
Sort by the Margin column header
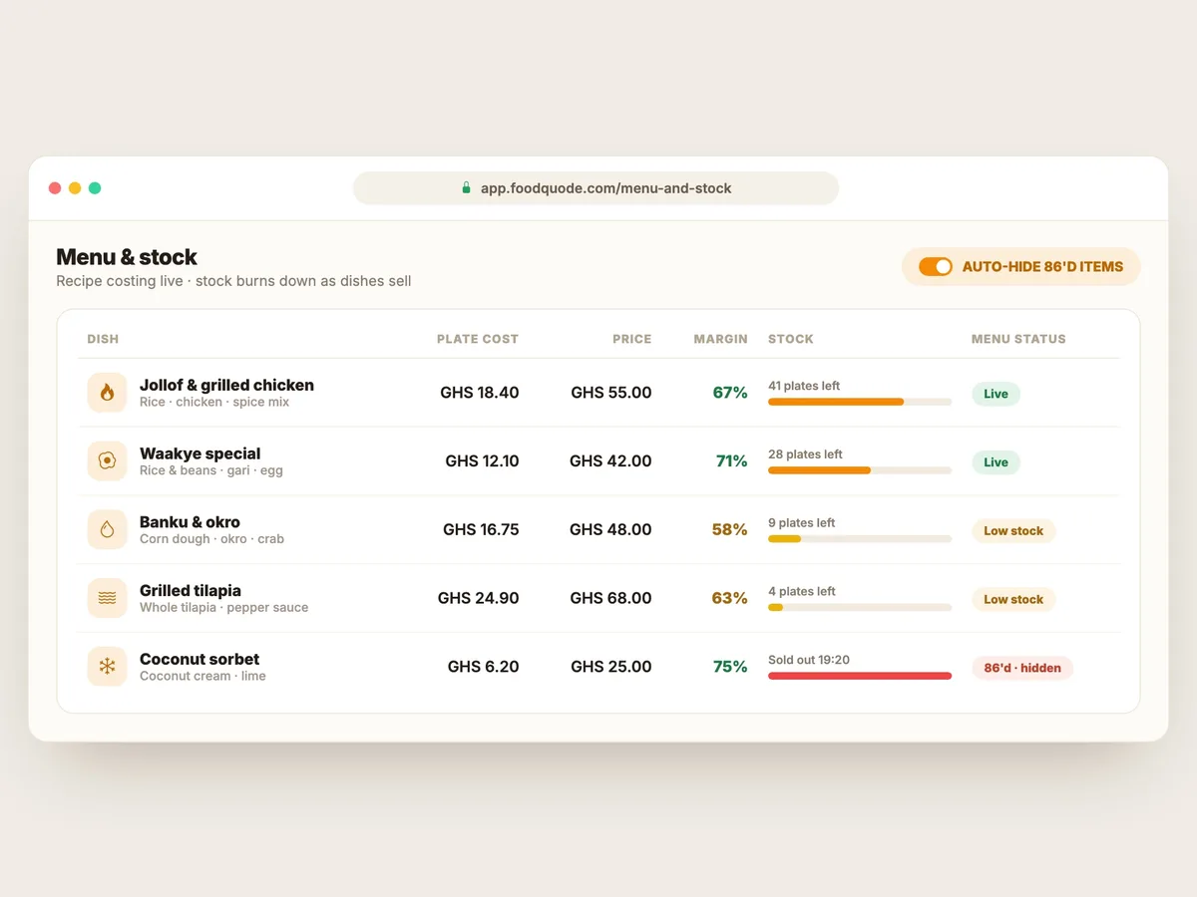720,339
